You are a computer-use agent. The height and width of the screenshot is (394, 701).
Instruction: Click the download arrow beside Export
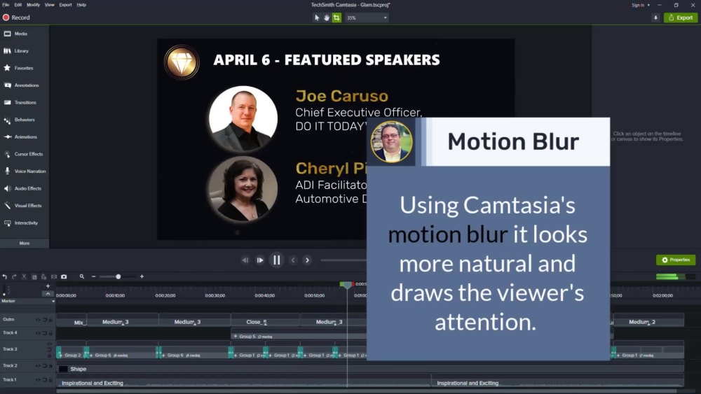pos(656,18)
